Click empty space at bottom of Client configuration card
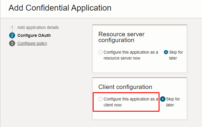The width and height of the screenshot is (202, 127). pyautogui.click(x=140, y=116)
